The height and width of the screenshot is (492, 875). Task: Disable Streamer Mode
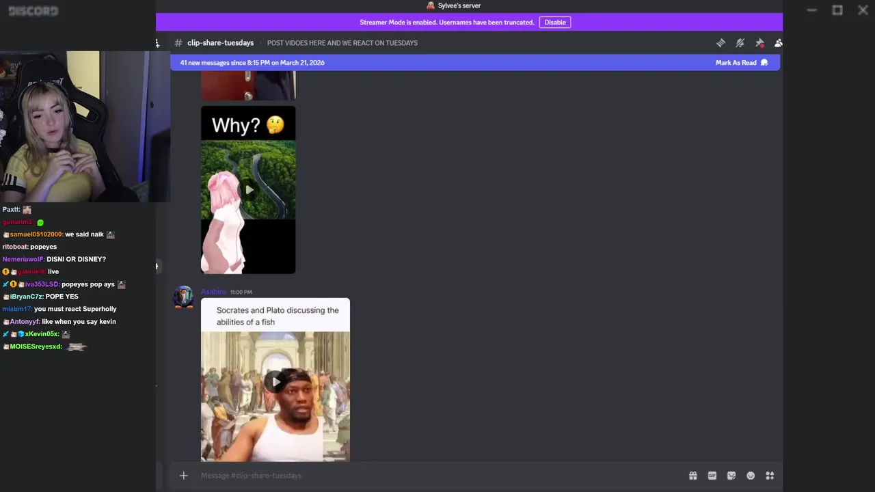click(555, 23)
